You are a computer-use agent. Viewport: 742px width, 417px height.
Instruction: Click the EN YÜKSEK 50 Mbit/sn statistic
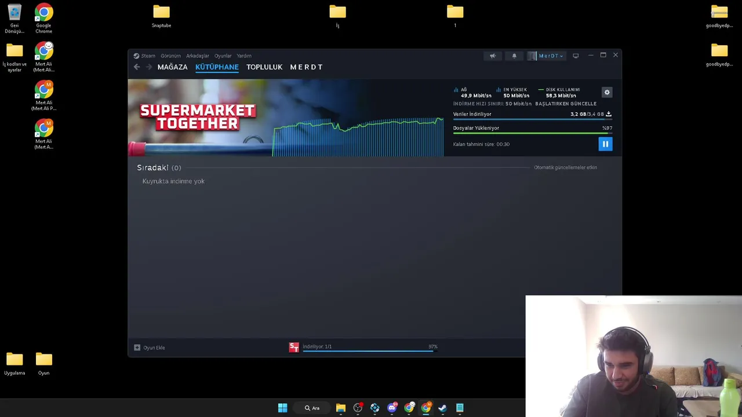[x=513, y=93]
